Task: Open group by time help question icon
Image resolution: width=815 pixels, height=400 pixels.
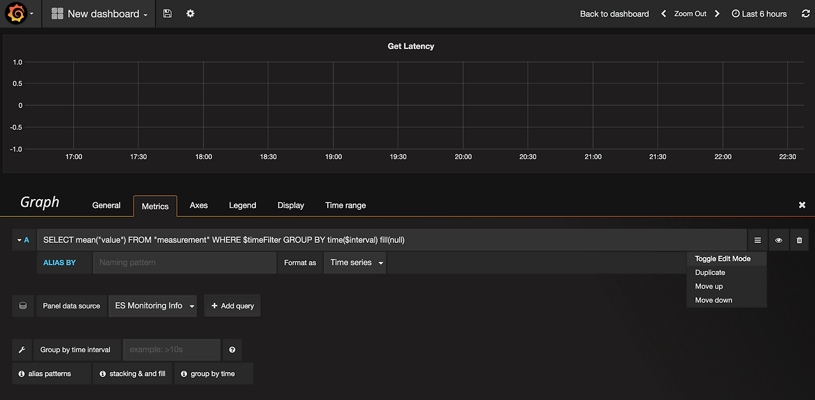Action: pos(232,350)
